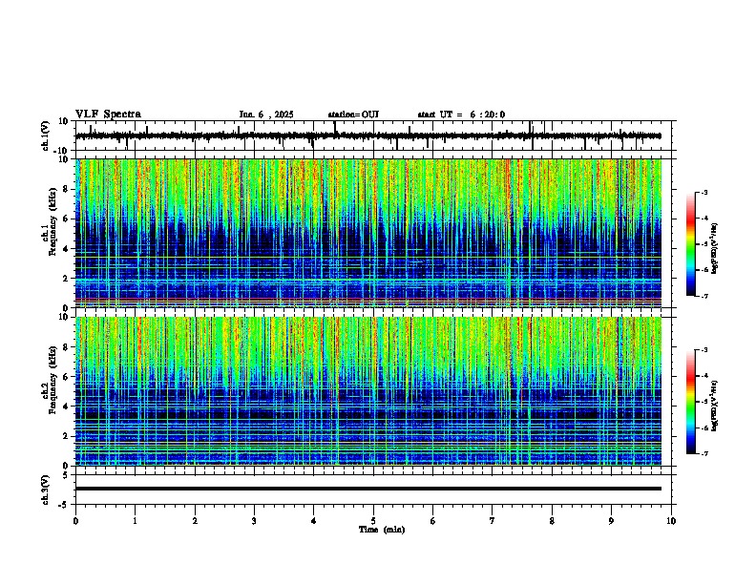
Task: Click the ch.1 "Frequency (kHz)" axis label
Action: coord(52,222)
